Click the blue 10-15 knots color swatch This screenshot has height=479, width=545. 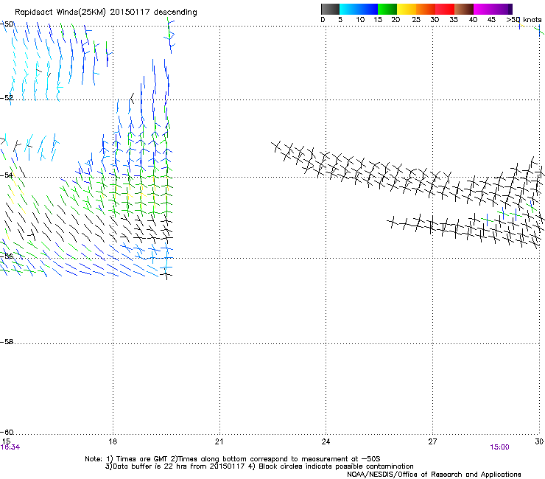click(368, 9)
